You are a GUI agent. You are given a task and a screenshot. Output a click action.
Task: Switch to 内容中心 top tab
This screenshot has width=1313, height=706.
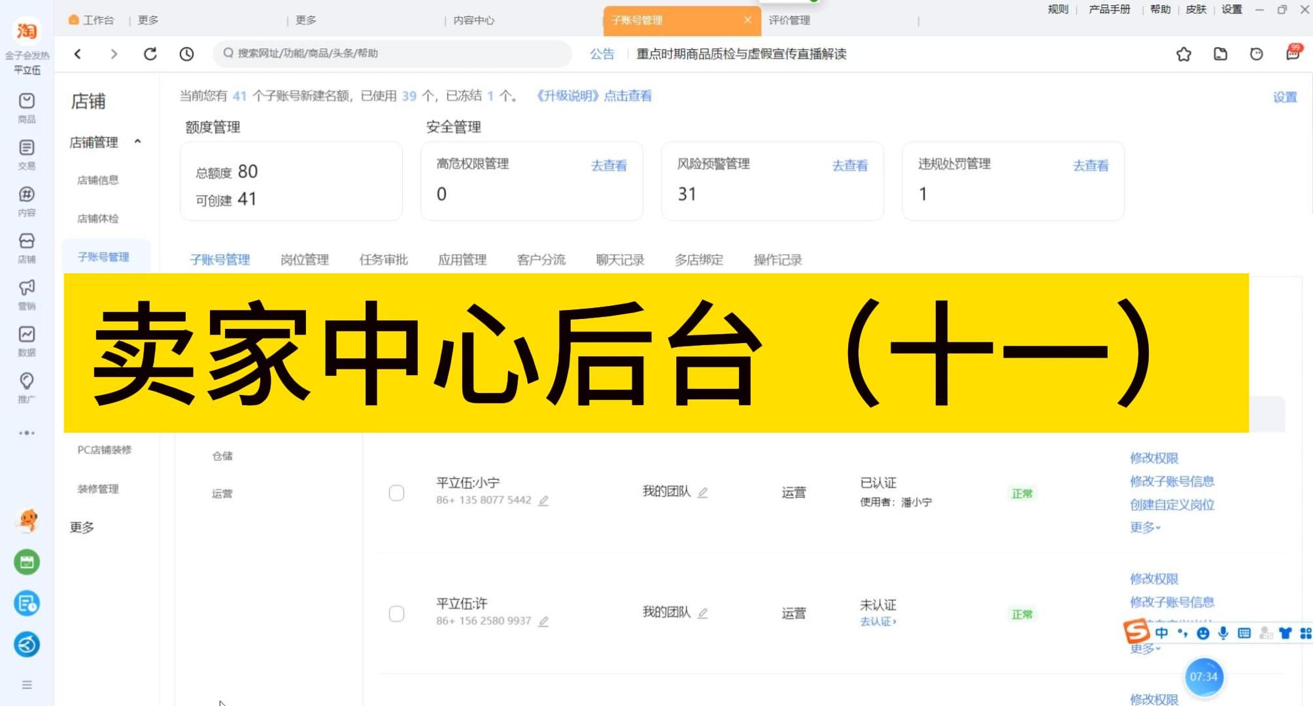474,20
